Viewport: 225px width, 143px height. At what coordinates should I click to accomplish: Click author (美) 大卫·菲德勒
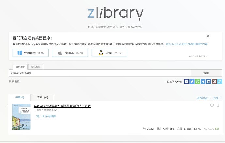45,116
